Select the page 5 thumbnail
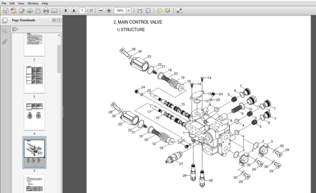Image resolution: width=316 pixels, height=193 pixels. coord(34,152)
